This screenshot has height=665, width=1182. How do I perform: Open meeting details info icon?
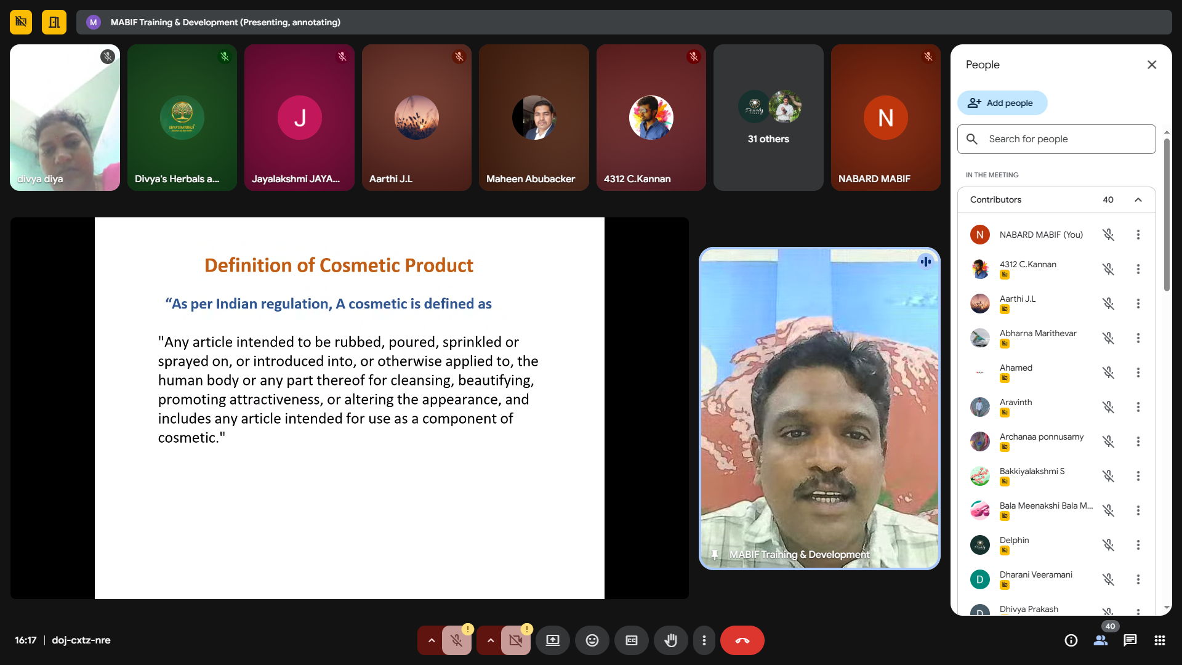click(x=1071, y=640)
